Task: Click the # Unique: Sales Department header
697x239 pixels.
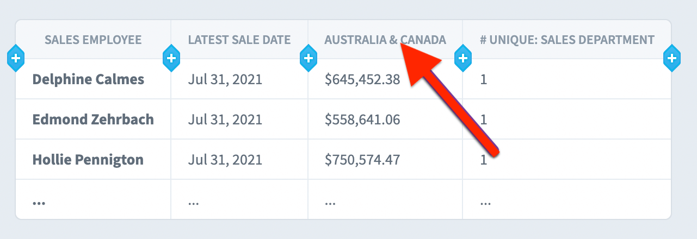Action: 567,40
